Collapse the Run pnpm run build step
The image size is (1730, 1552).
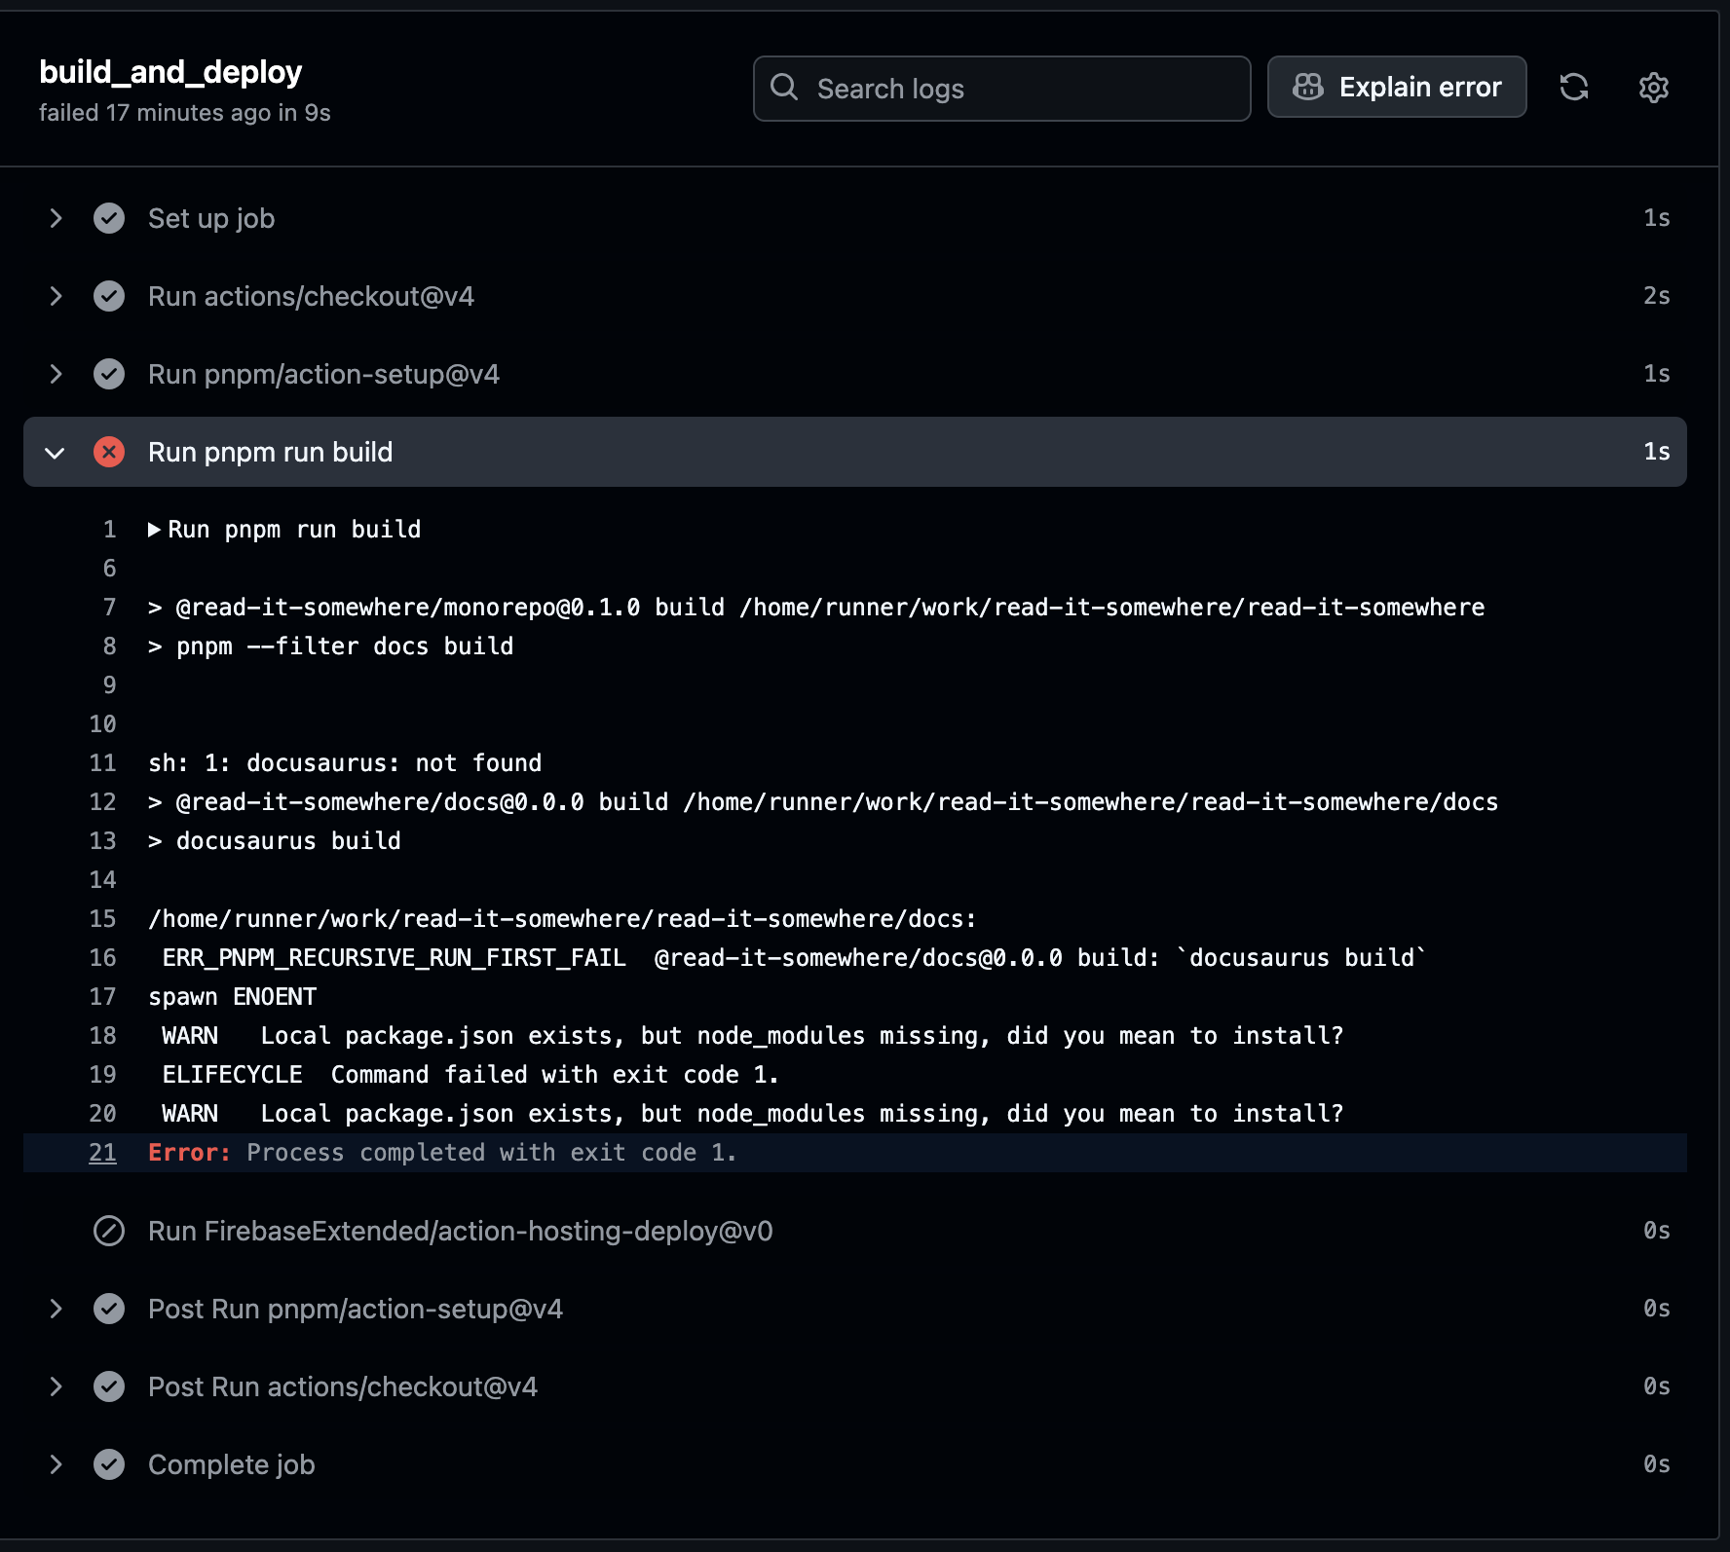(x=56, y=453)
